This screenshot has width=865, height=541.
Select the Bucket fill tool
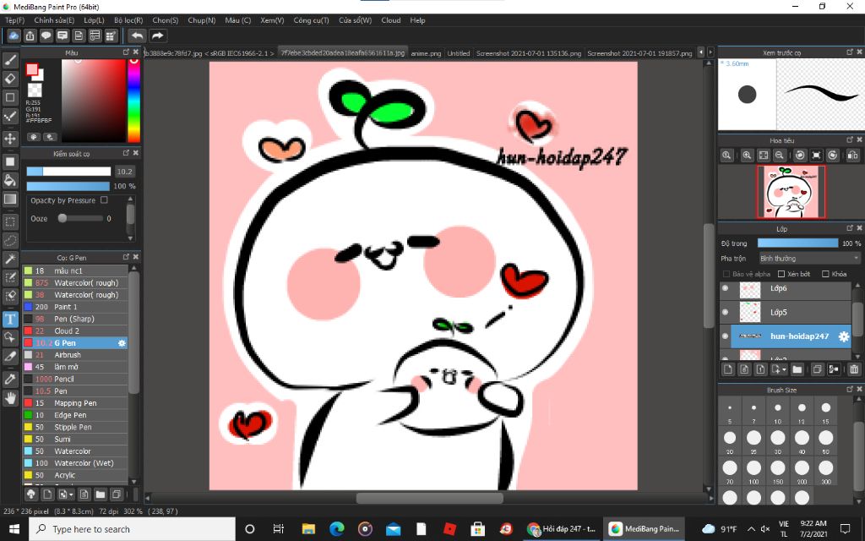click(x=10, y=180)
